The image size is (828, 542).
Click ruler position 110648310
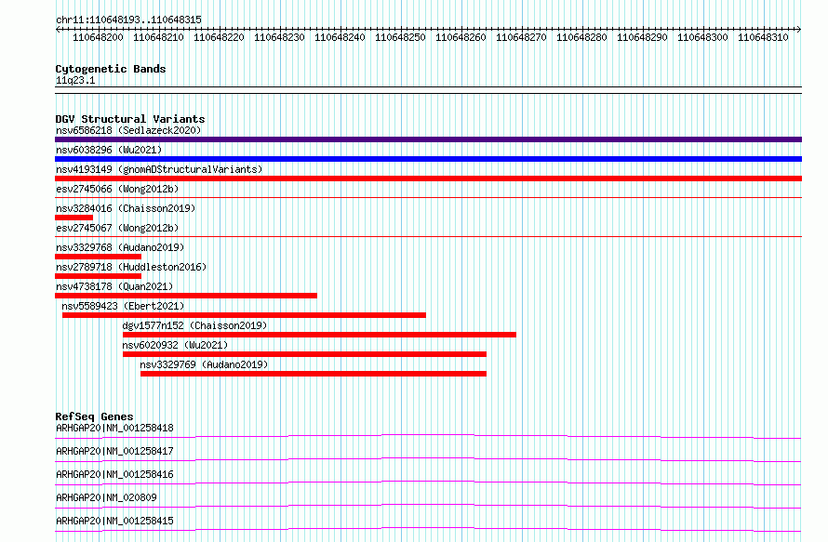(763, 37)
